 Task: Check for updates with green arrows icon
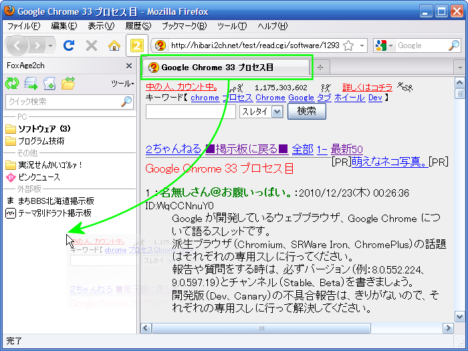click(12, 84)
